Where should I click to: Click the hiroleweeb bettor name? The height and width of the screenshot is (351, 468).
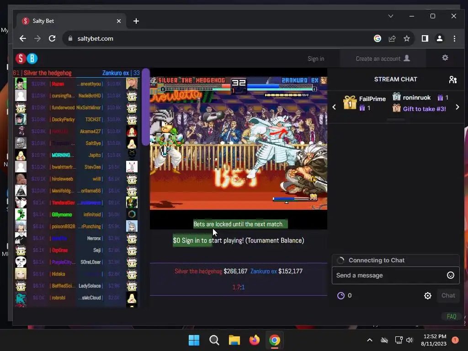pyautogui.click(x=62, y=179)
